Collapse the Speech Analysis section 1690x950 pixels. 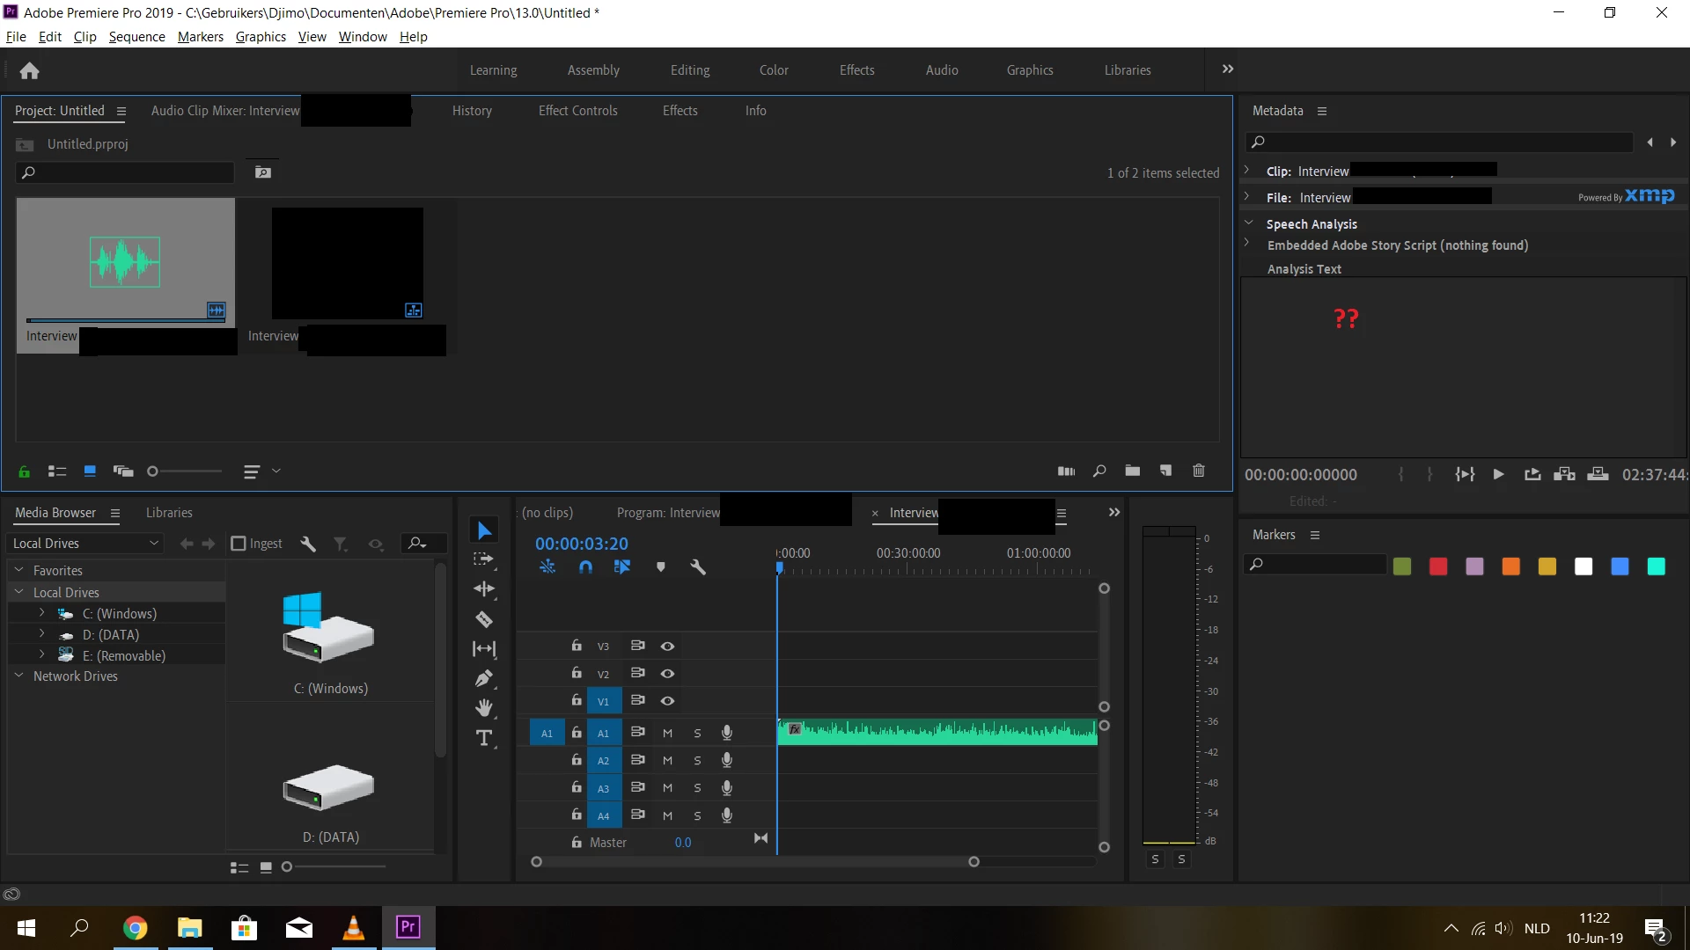tap(1248, 223)
